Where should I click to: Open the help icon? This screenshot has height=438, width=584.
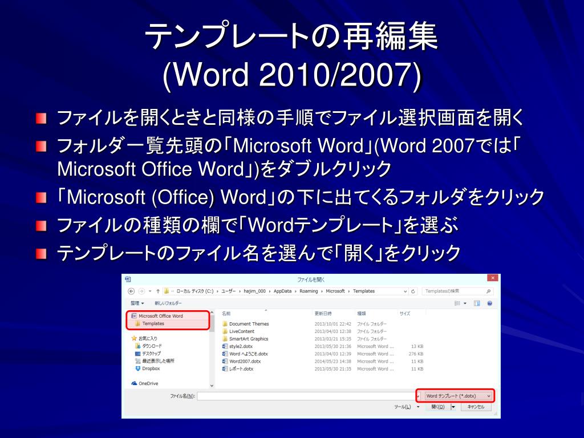(490, 303)
